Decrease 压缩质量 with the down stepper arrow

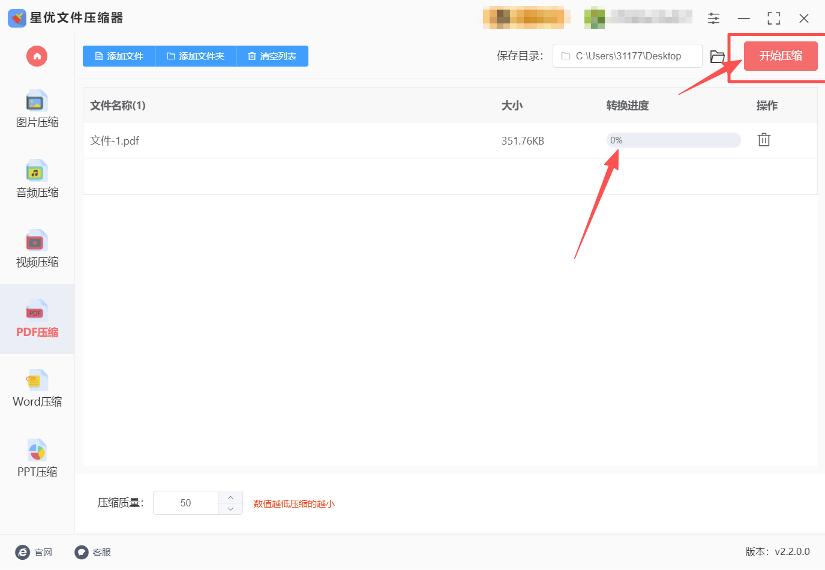[x=230, y=509]
